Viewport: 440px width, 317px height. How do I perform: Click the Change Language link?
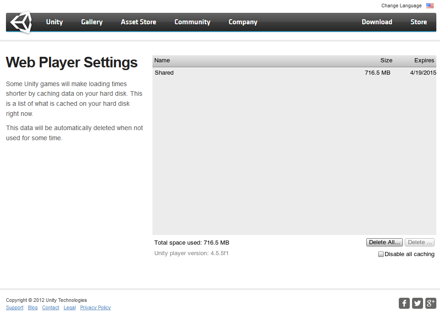pyautogui.click(x=401, y=5)
